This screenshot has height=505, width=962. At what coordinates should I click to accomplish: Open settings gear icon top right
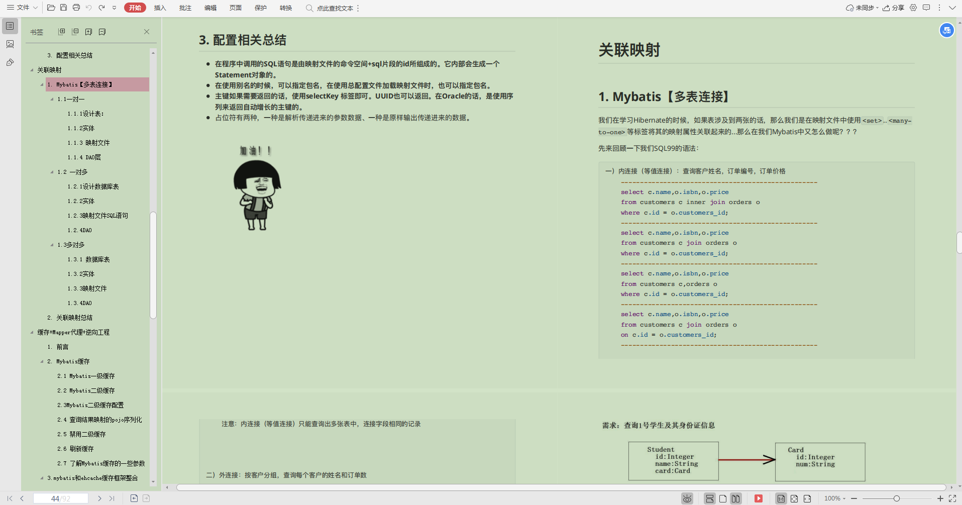913,8
